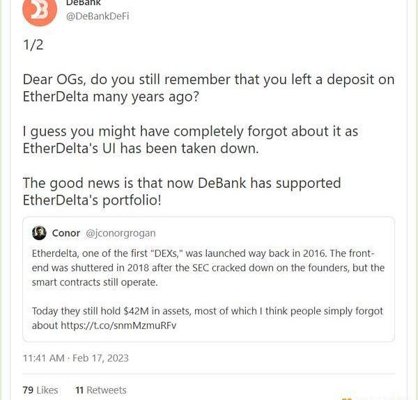Click the partial orange watermark icon
The height and width of the screenshot is (400, 418).
point(346,397)
